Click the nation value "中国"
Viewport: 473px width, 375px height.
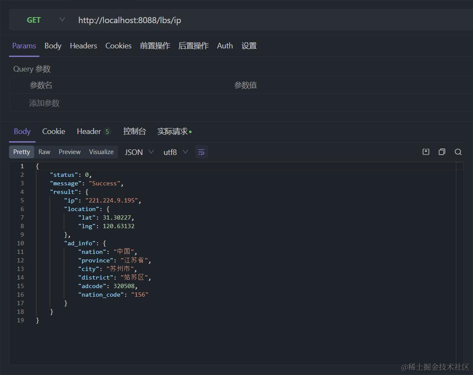pos(124,252)
